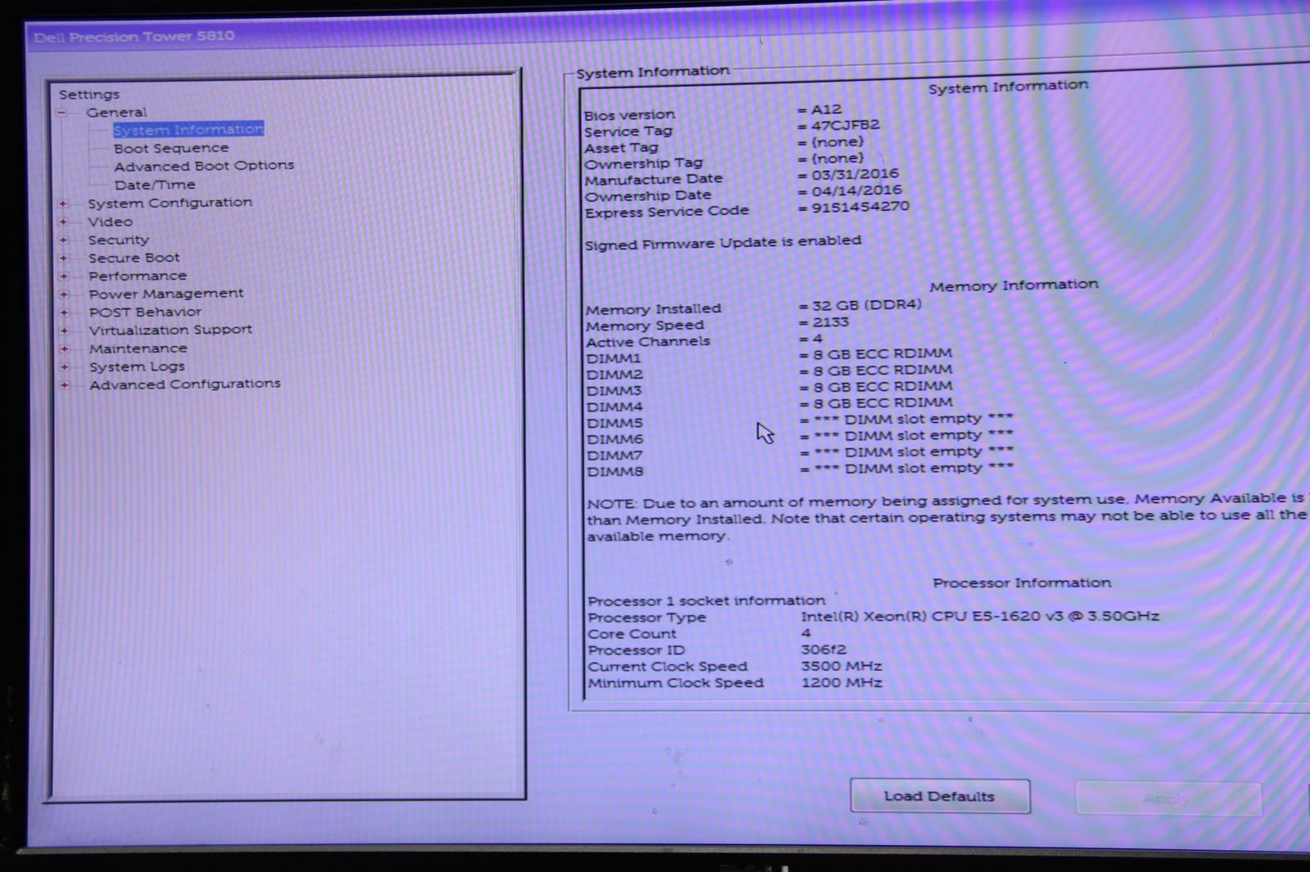Select the Security category label
The height and width of the screenshot is (872, 1310).
coord(119,240)
